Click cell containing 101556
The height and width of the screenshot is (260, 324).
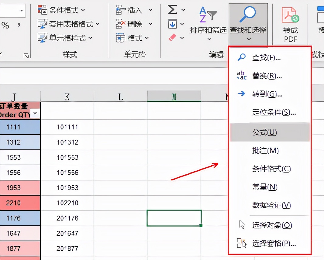point(67,173)
